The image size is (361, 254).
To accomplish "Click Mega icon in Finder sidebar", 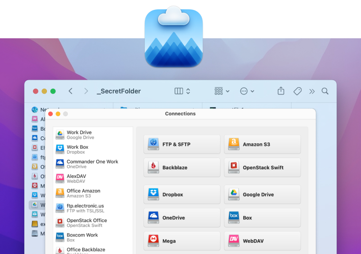I will click(35, 186).
